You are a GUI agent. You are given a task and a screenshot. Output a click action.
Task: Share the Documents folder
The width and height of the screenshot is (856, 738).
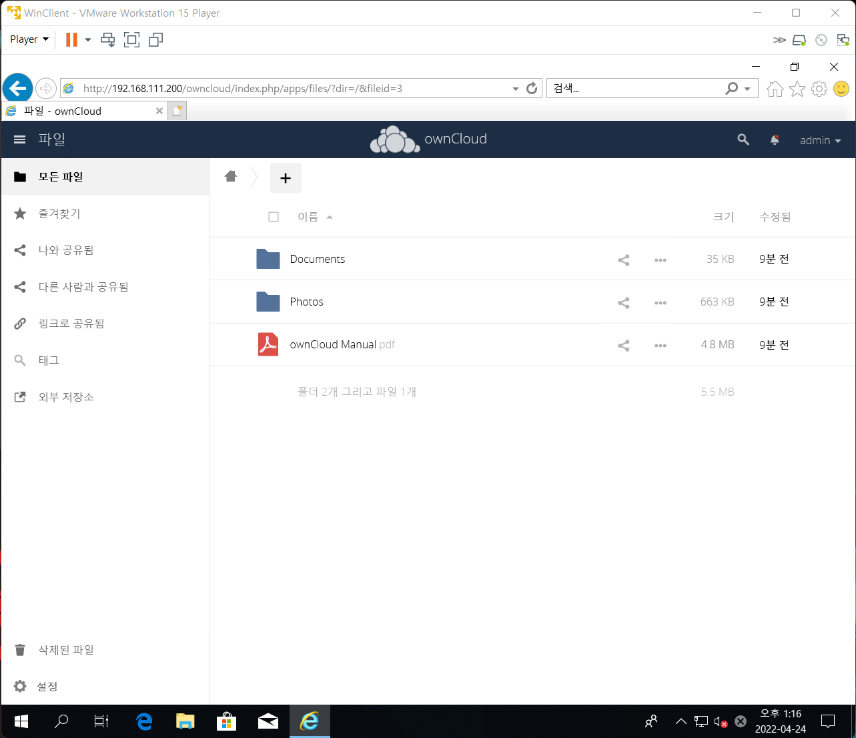(x=624, y=260)
